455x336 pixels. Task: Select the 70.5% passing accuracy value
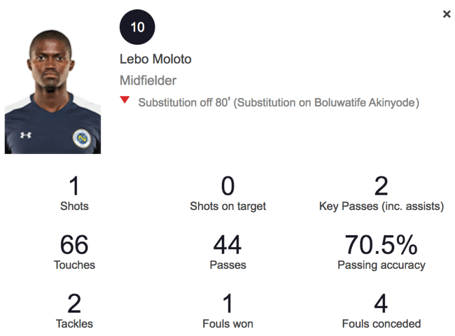381,245
